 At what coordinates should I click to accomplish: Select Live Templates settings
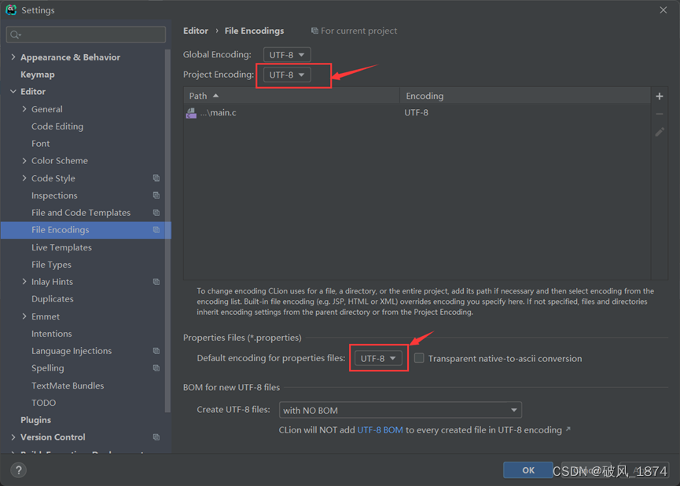point(61,247)
